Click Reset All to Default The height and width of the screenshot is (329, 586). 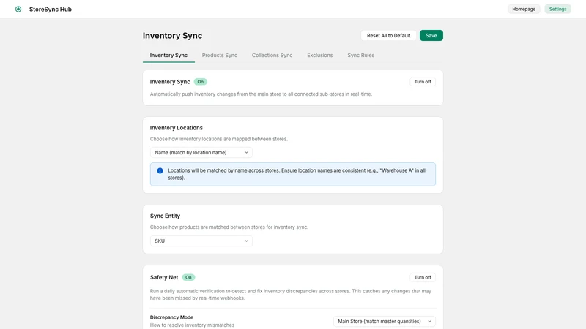click(x=388, y=35)
